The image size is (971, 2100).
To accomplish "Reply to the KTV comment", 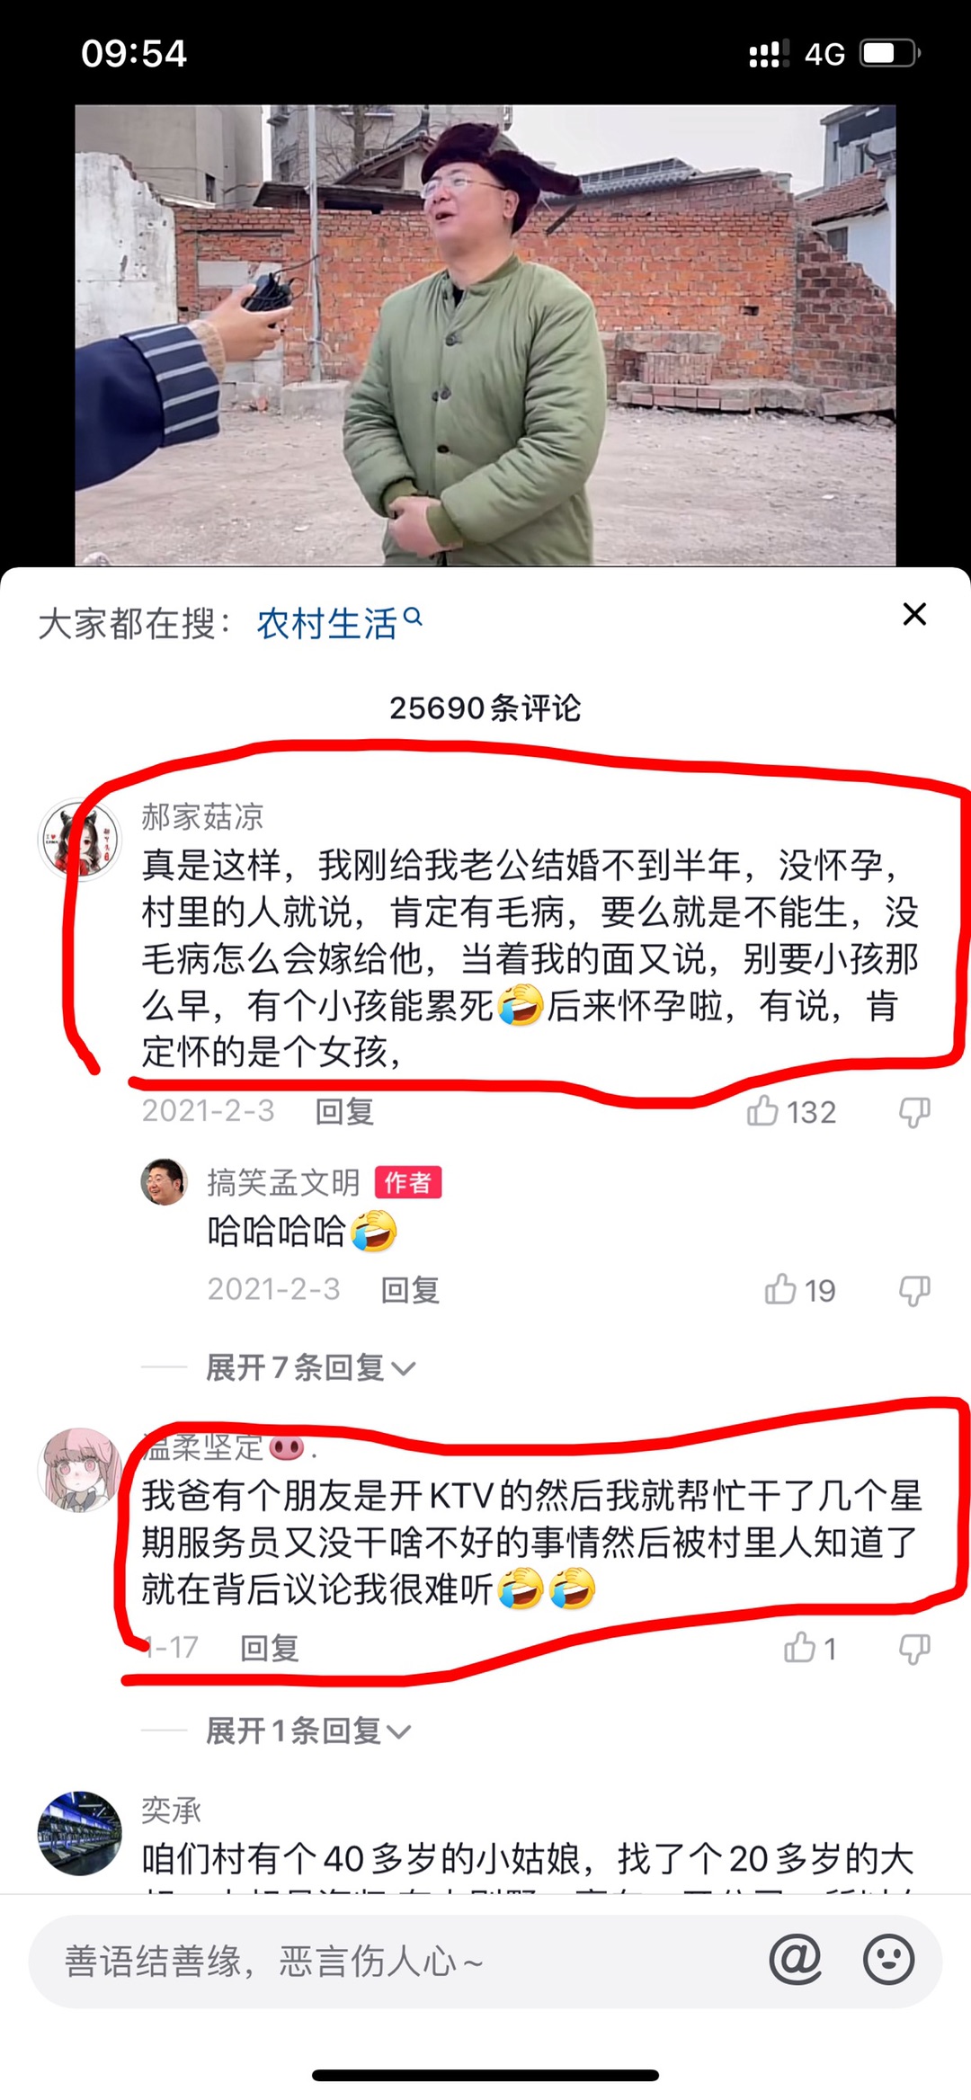I will tap(269, 1648).
